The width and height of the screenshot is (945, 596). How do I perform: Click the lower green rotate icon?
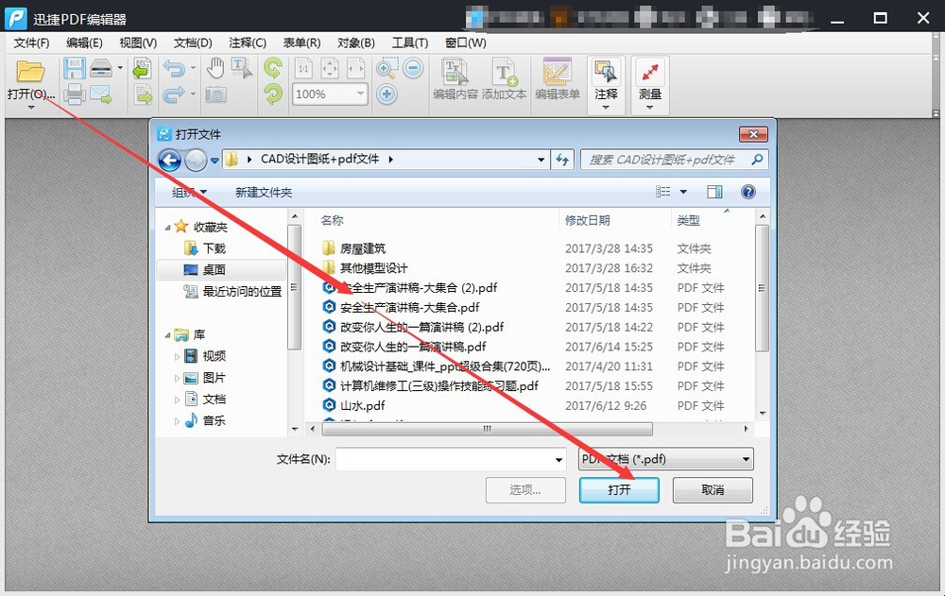pos(273,94)
